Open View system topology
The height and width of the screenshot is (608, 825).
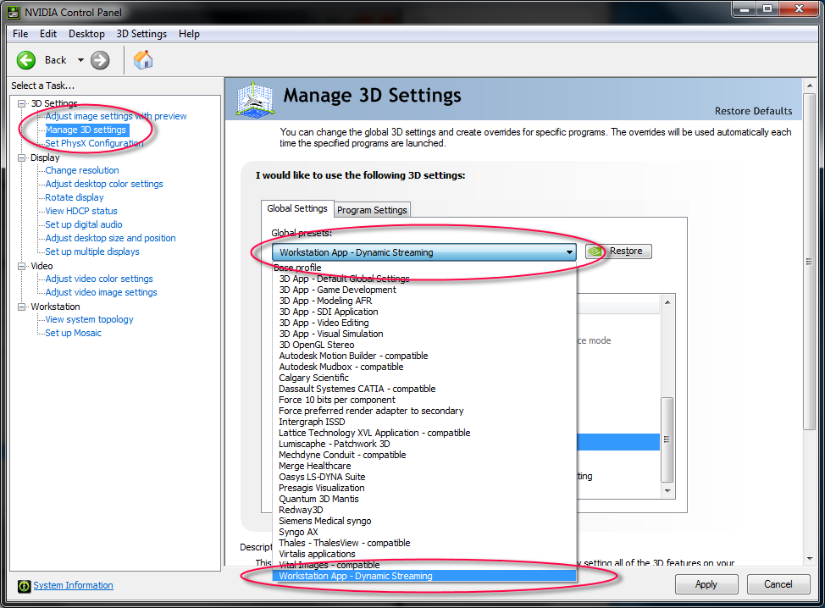89,320
